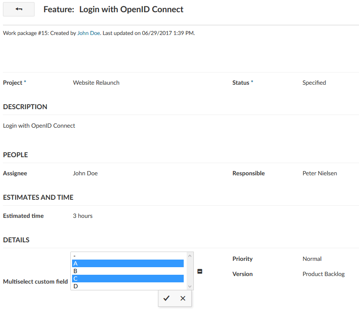Viewport: 359px width, 311px height.
Task: Click John Doe in the Assignee field
Action: coord(85,173)
